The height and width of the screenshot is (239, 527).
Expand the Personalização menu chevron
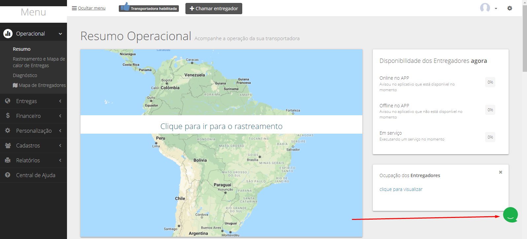point(60,131)
